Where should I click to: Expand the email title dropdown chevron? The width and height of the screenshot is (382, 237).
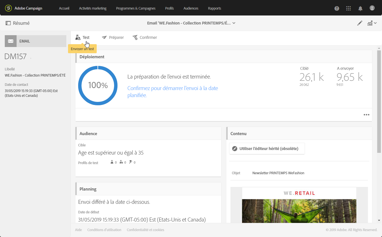tap(234, 23)
